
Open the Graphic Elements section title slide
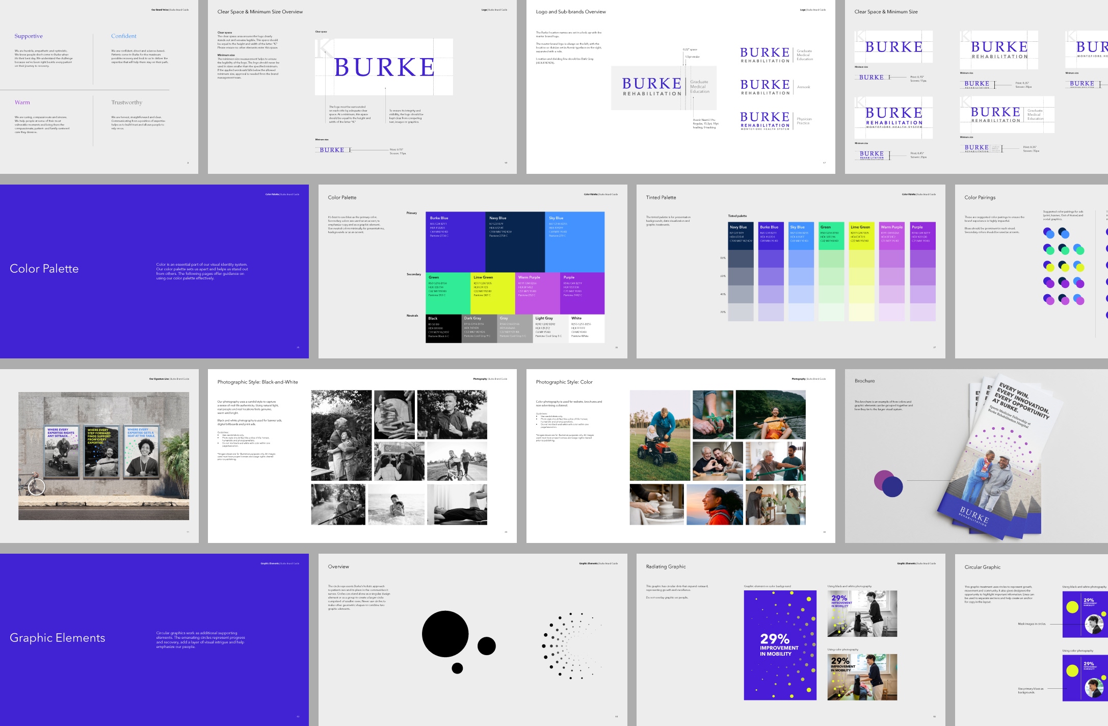tap(154, 640)
